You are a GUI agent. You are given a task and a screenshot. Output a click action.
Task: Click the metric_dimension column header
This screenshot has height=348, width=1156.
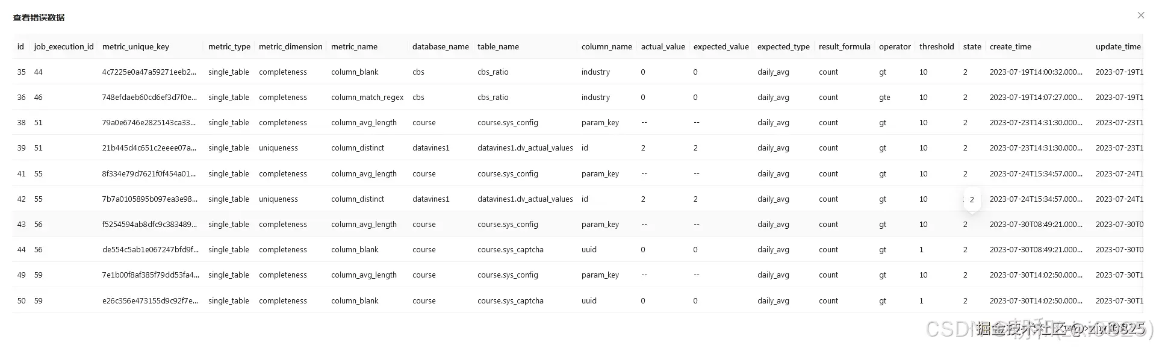(290, 46)
